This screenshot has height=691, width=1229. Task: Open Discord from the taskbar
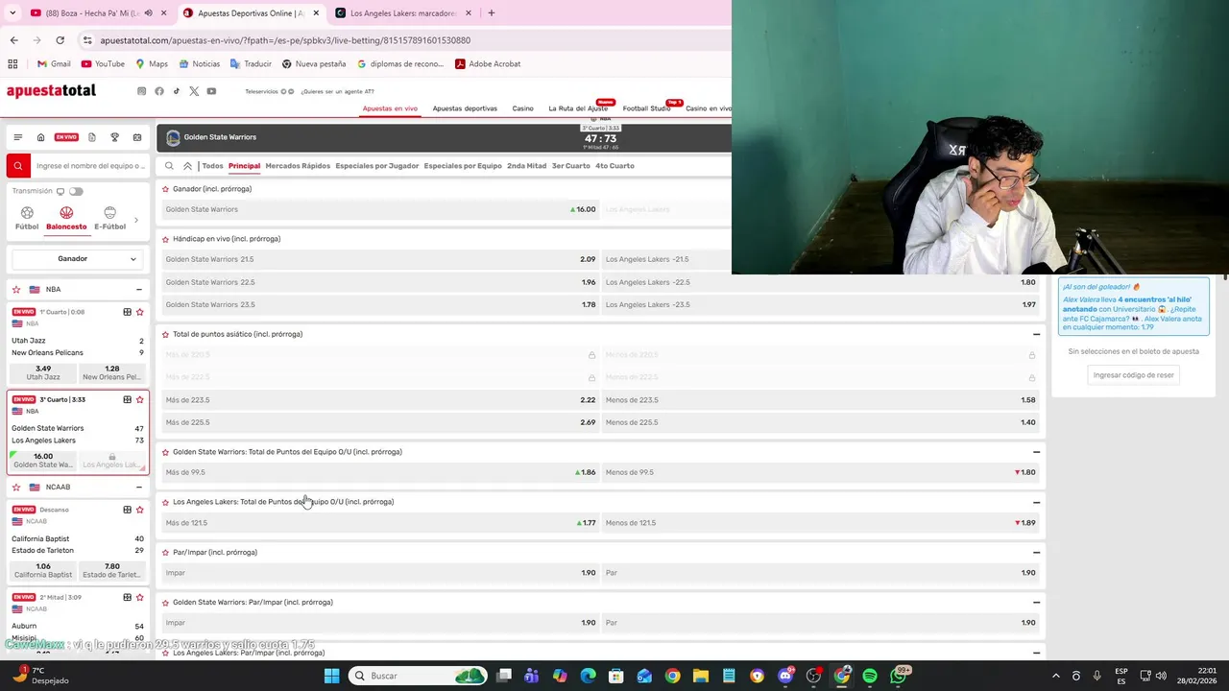point(785,676)
